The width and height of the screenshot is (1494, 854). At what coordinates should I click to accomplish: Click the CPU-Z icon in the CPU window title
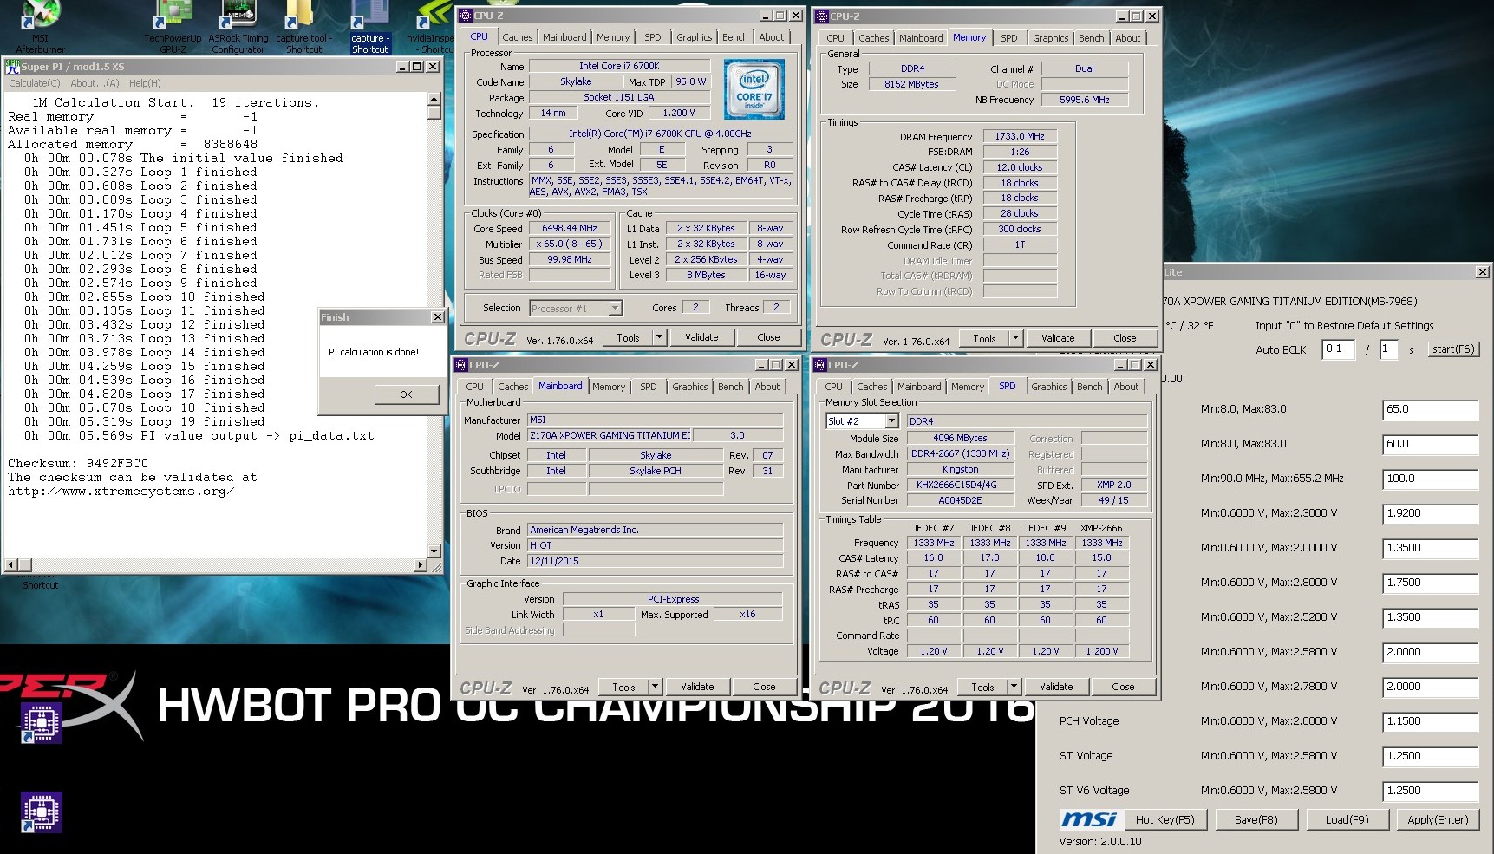tap(466, 16)
